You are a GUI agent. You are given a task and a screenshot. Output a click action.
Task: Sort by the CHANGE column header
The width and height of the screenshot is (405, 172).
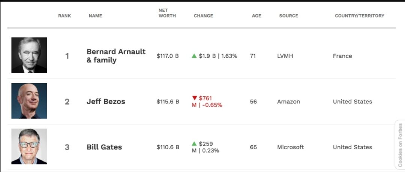(x=203, y=16)
